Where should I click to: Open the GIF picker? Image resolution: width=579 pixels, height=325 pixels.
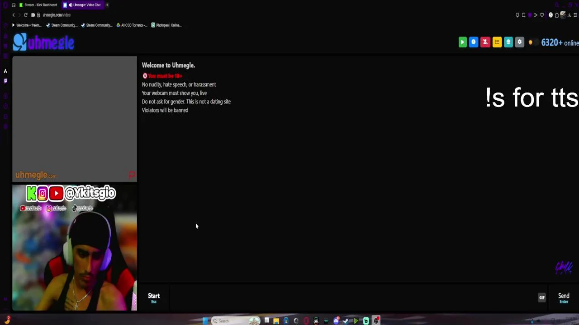point(542,297)
